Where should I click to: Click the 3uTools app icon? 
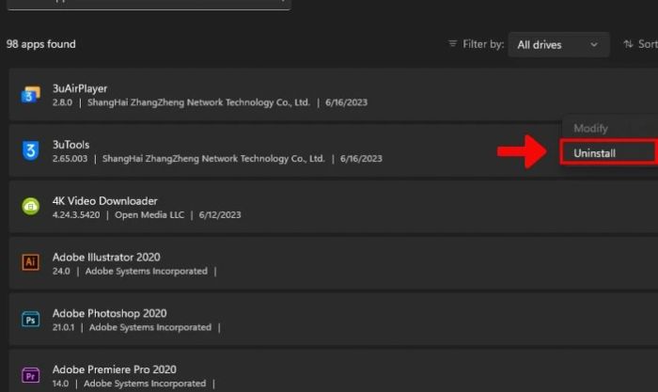click(x=31, y=150)
